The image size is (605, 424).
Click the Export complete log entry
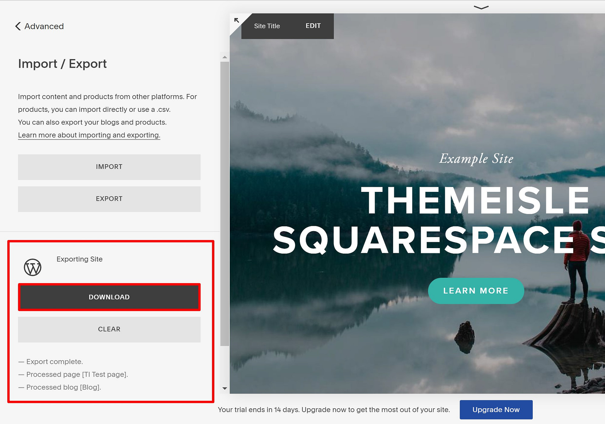50,361
